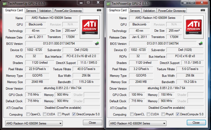Click BIOS Version field in left window

[x=59, y=44]
